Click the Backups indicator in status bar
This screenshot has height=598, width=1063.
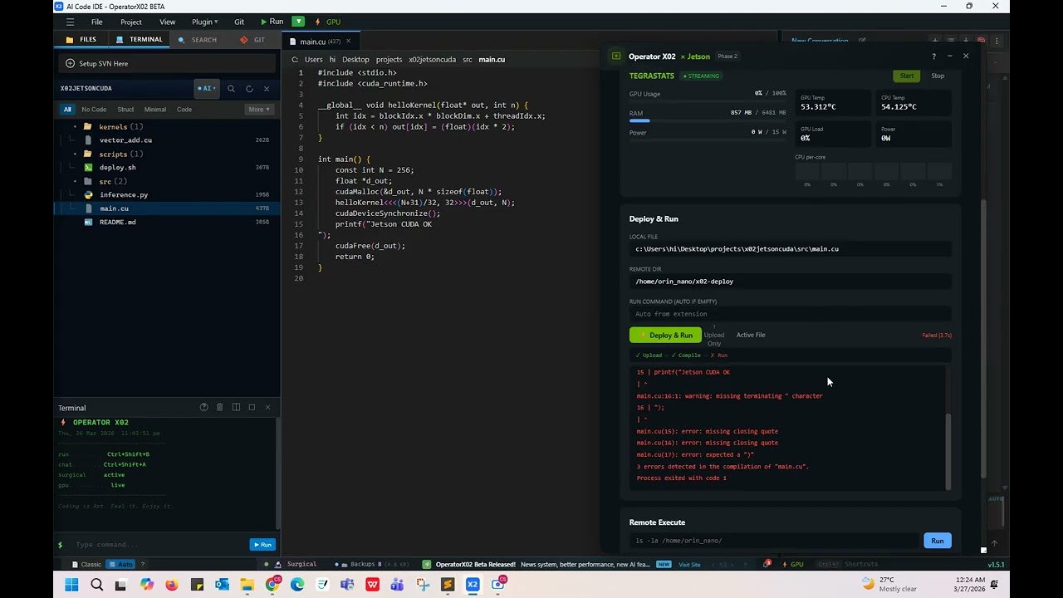[x=373, y=565]
